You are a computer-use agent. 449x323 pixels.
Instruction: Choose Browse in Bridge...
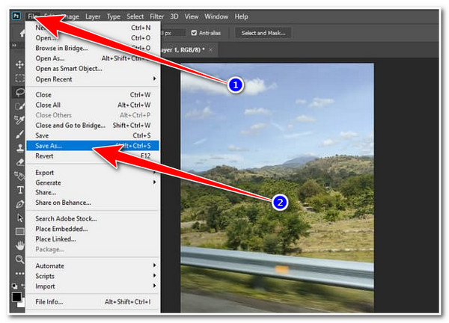pyautogui.click(x=93, y=48)
